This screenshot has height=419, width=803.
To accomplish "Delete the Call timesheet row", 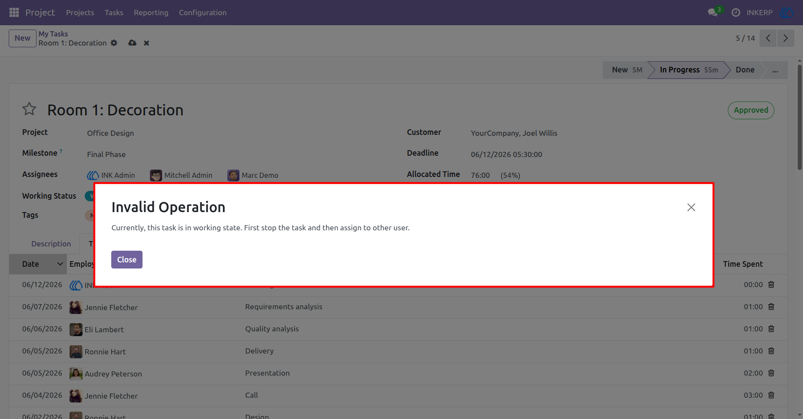I will [771, 395].
